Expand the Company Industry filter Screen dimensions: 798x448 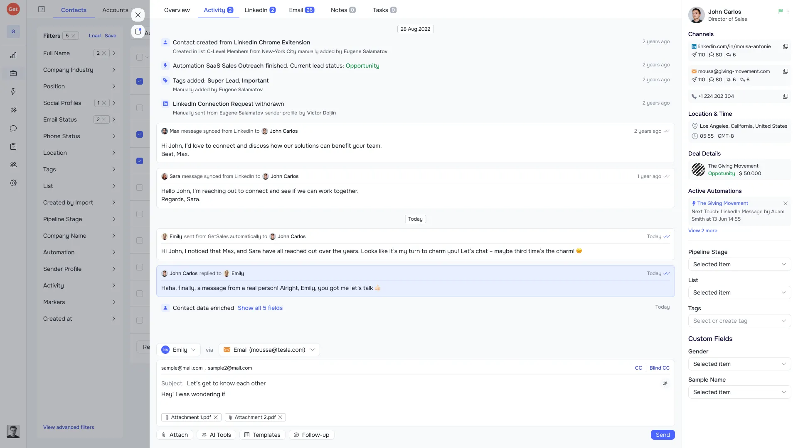click(79, 70)
